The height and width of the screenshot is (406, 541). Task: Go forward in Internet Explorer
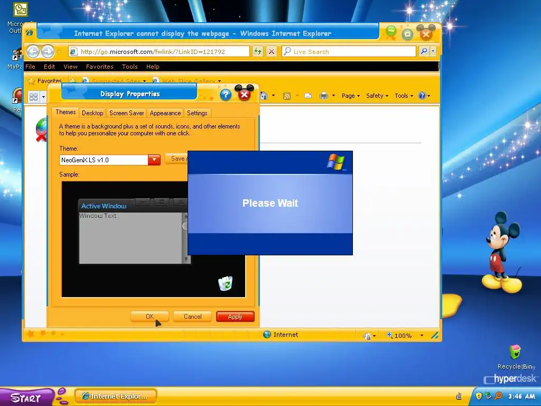pyautogui.click(x=48, y=52)
